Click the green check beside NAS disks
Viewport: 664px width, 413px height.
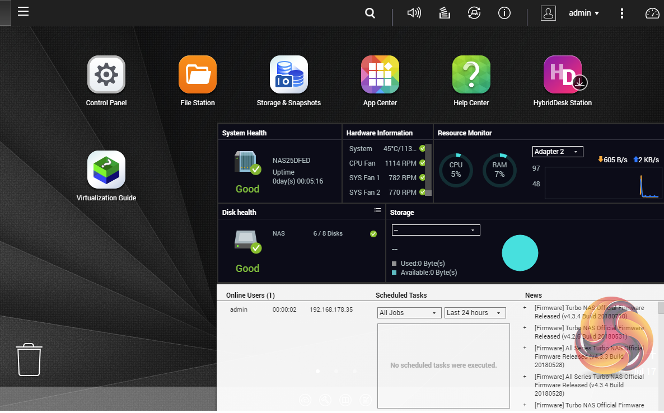coord(373,234)
